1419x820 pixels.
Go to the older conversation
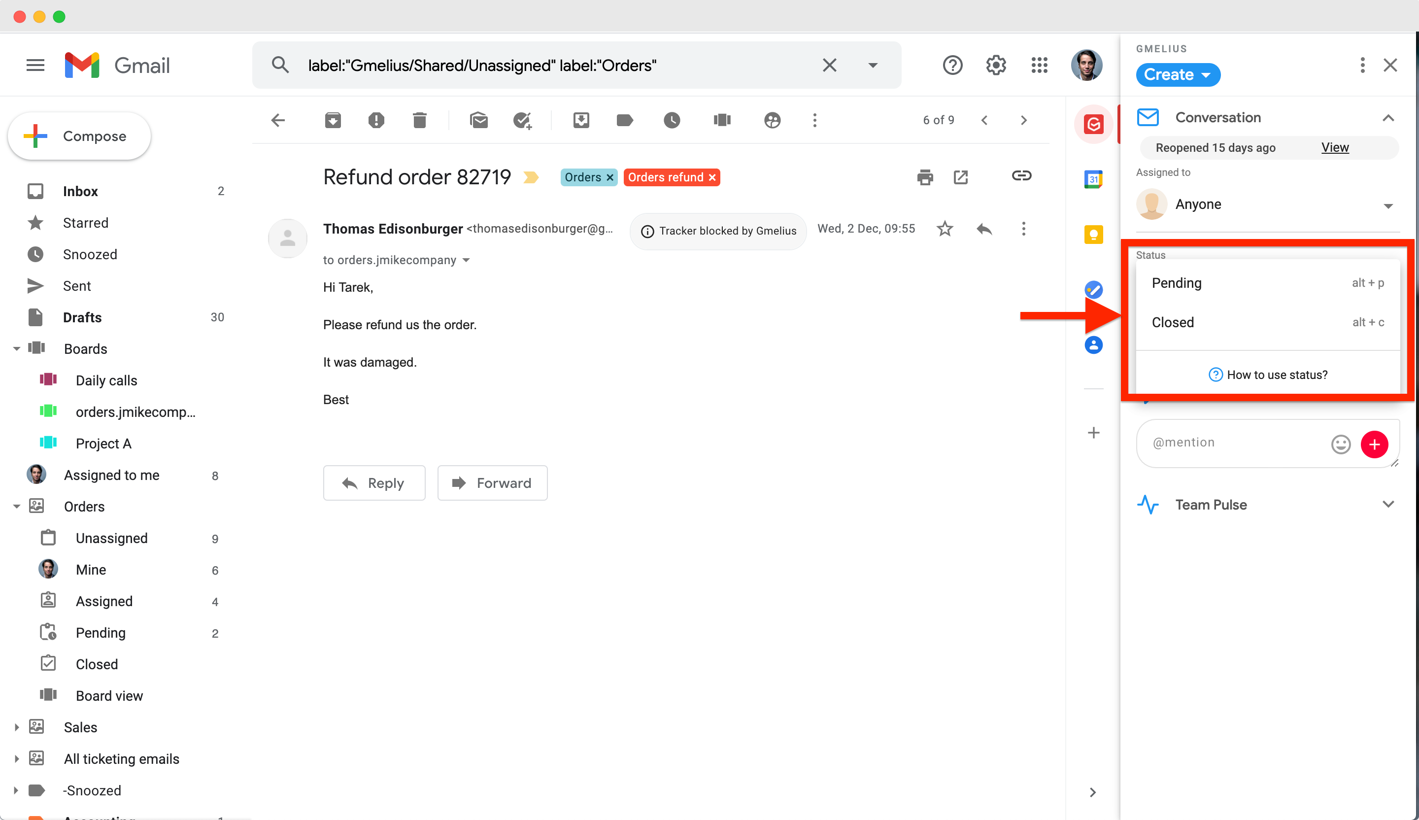click(x=1024, y=120)
